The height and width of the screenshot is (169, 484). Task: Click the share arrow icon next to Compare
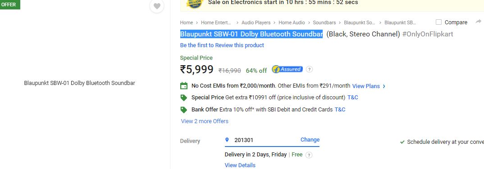tap(479, 22)
